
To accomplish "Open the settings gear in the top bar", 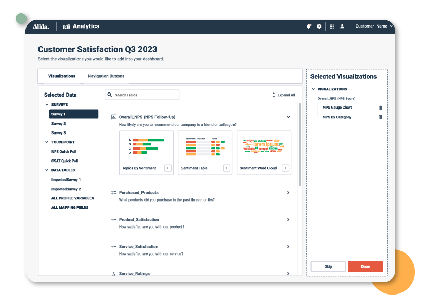I will point(319,26).
